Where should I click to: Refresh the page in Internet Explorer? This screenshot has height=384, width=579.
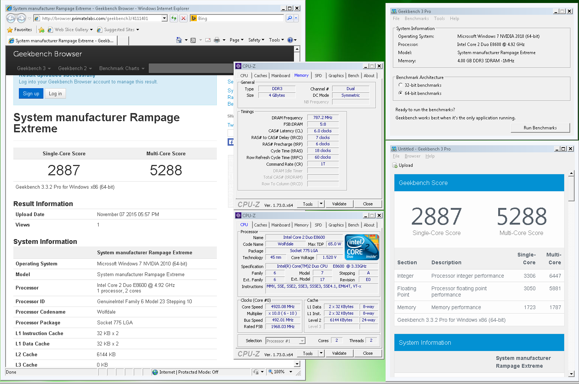pos(174,18)
